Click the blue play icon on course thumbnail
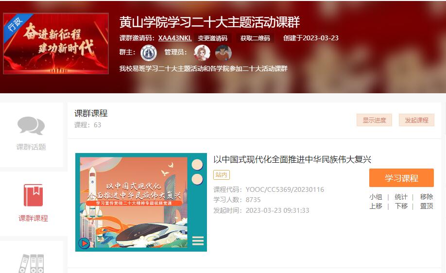Screen dimensions: 446x273 tap(84, 243)
